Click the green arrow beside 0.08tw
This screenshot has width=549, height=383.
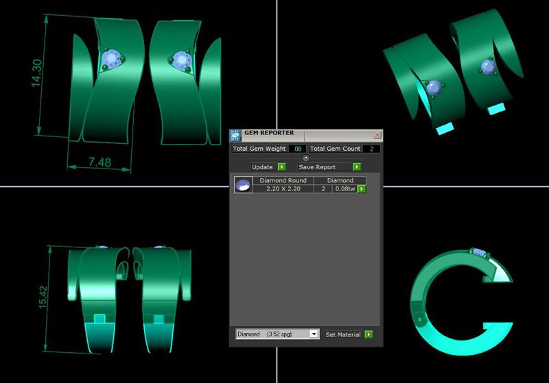(x=362, y=189)
